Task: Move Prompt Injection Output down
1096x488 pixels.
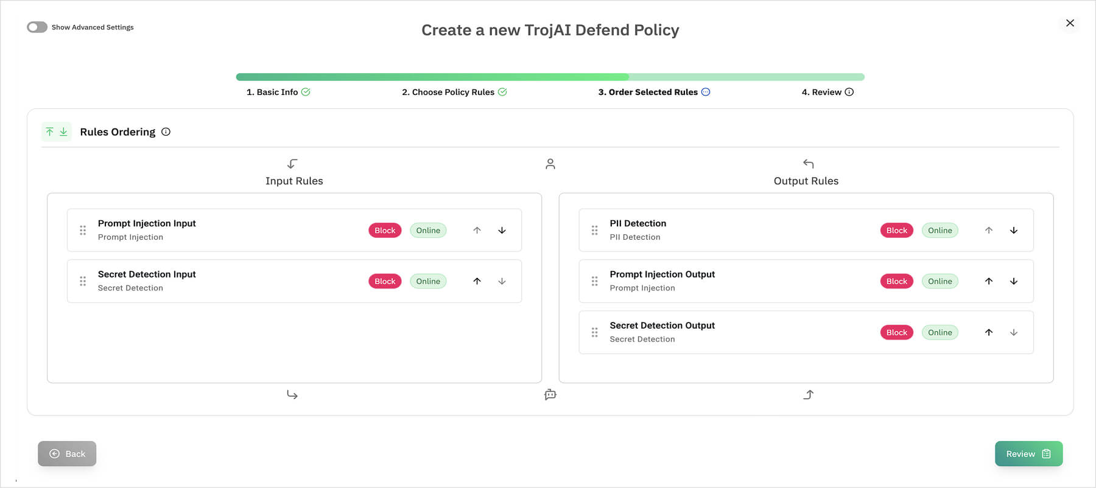Action: pyautogui.click(x=1014, y=281)
